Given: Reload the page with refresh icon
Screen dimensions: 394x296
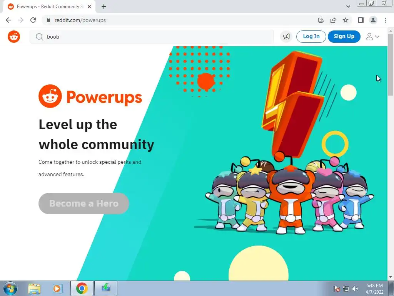Looking at the screenshot, I should click(33, 20).
